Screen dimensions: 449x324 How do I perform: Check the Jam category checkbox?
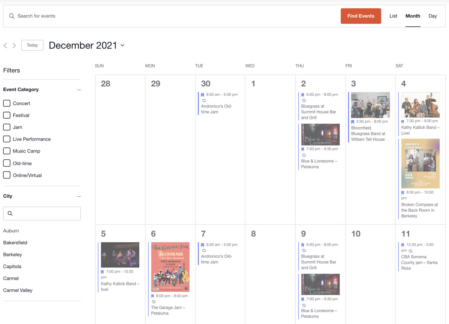7,127
